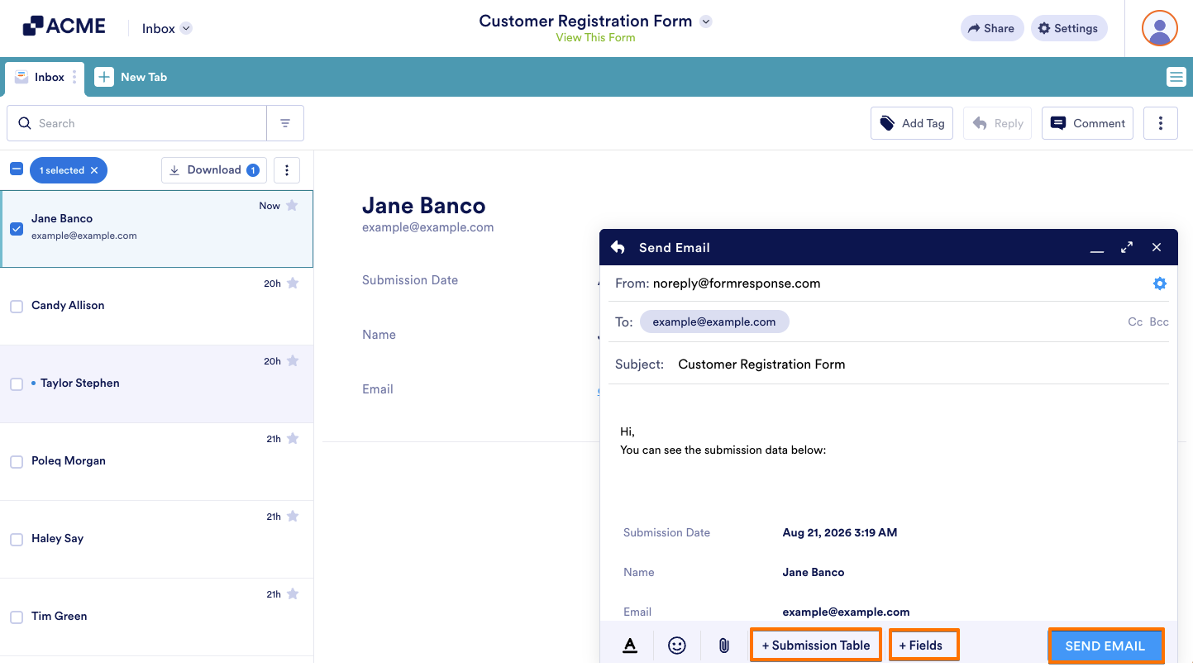Open the hamburger menu in the tab bar

1176,77
